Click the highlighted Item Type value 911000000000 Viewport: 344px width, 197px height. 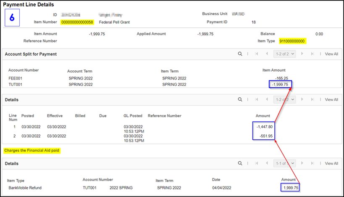click(x=292, y=41)
